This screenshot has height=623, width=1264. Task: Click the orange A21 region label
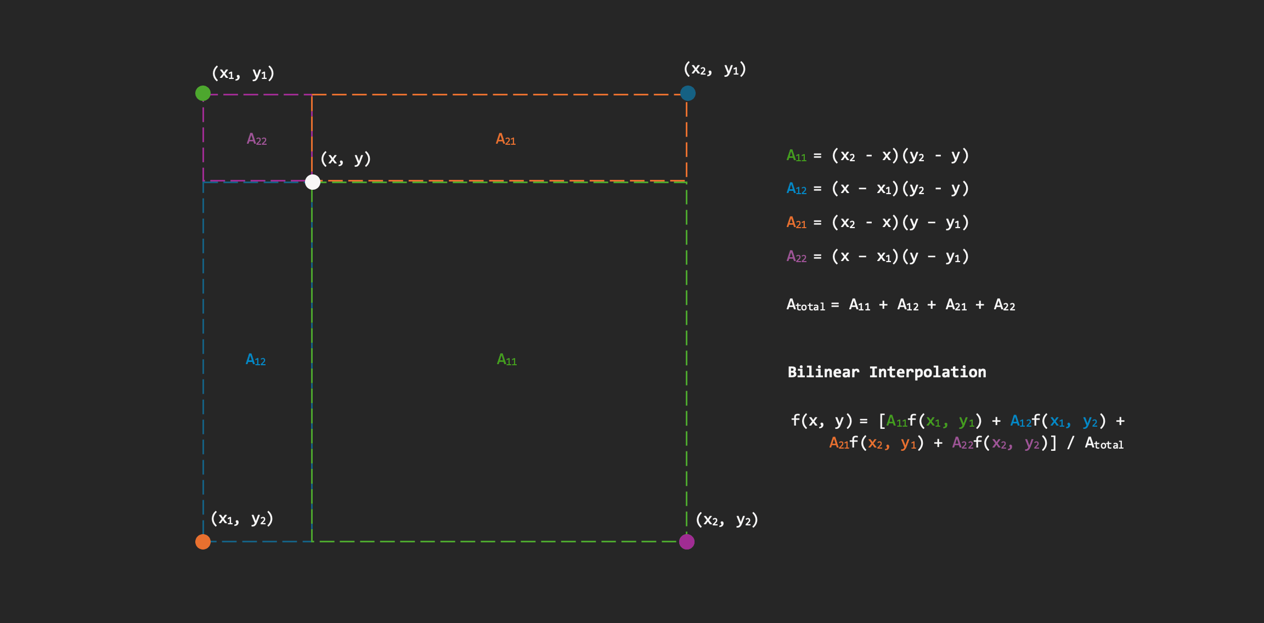click(x=506, y=139)
